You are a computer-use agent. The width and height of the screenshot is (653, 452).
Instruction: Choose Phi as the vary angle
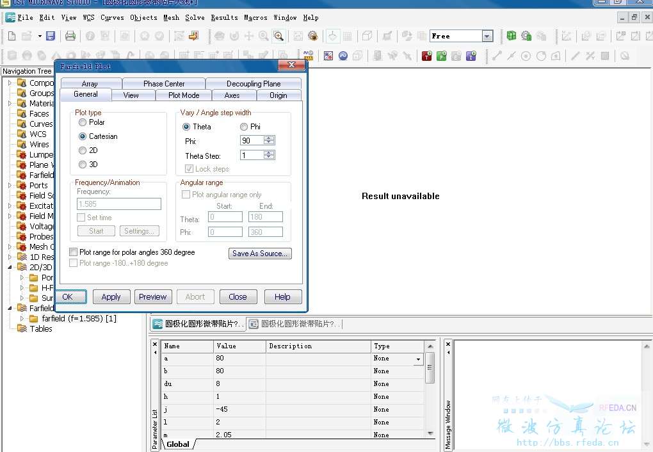(244, 127)
